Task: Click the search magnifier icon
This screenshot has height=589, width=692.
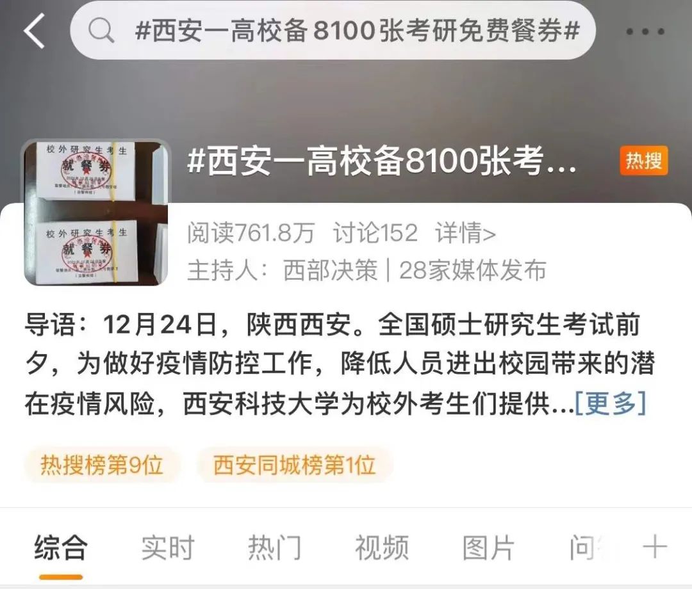Action: 101,31
